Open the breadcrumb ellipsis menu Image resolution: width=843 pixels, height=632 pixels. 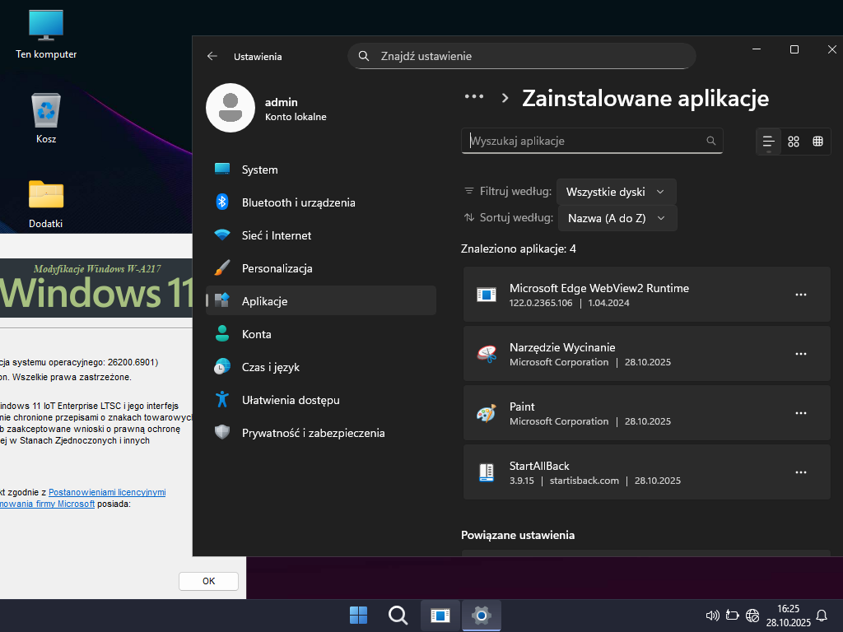click(473, 97)
